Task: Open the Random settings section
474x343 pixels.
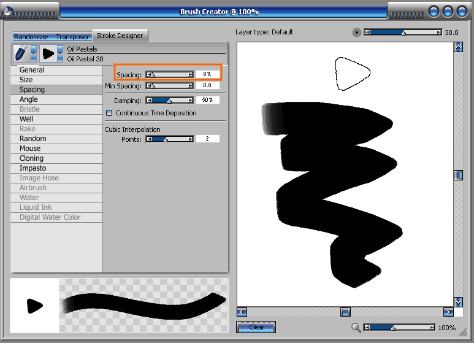Action: (56, 139)
